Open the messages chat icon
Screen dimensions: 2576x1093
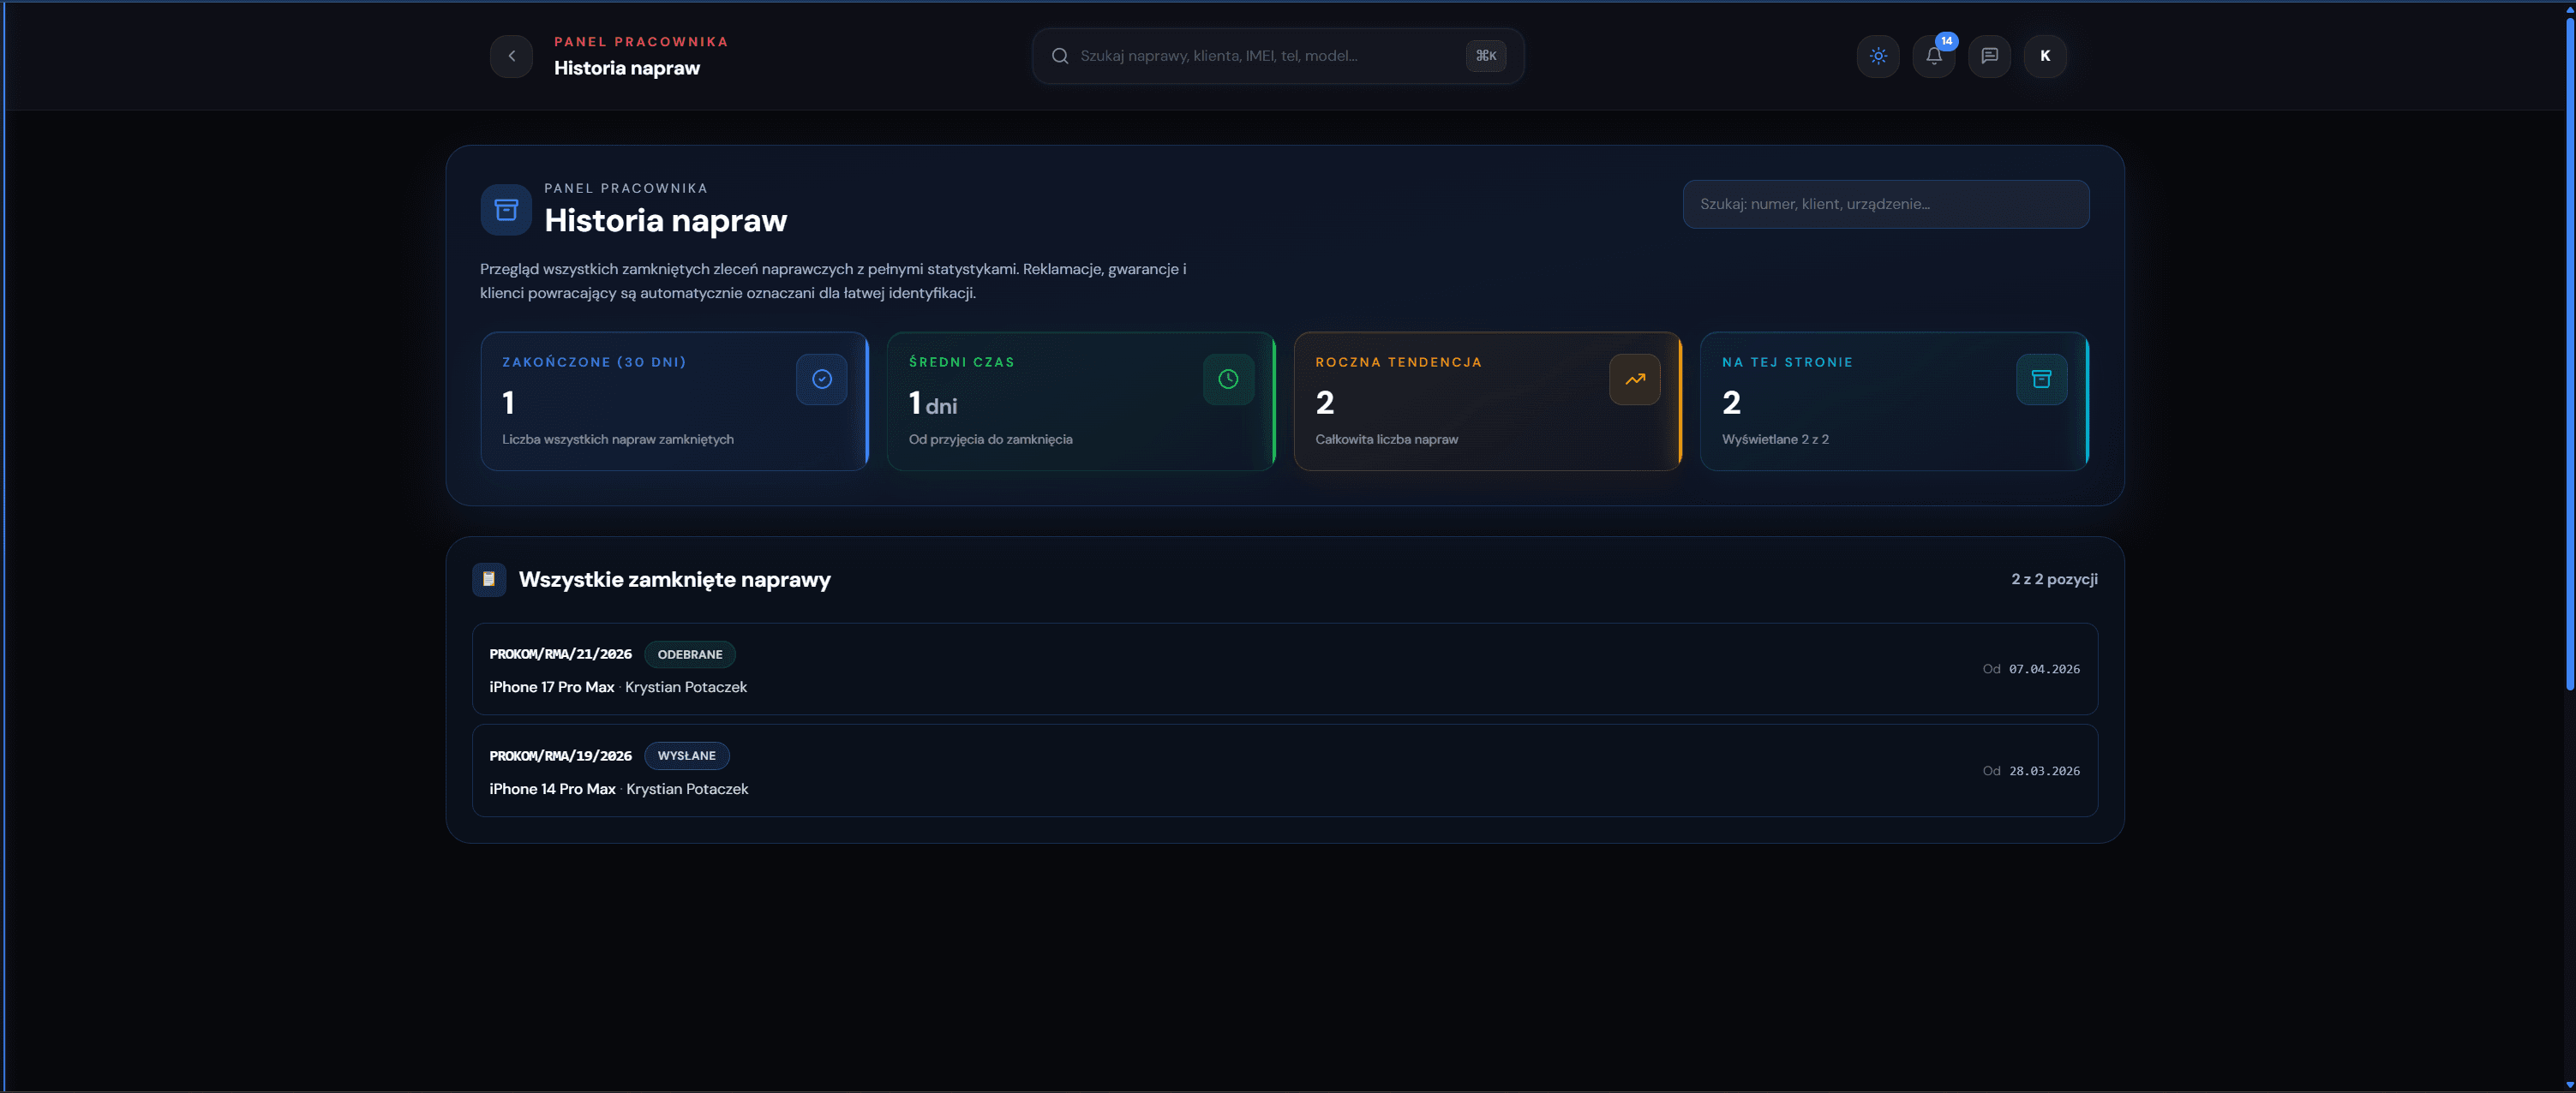point(1989,56)
